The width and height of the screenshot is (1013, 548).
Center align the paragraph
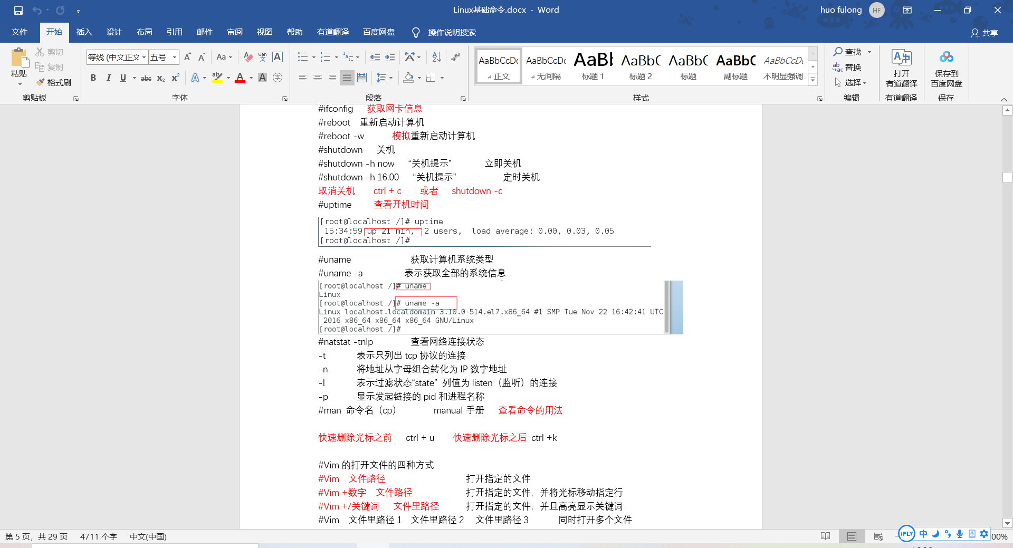318,78
